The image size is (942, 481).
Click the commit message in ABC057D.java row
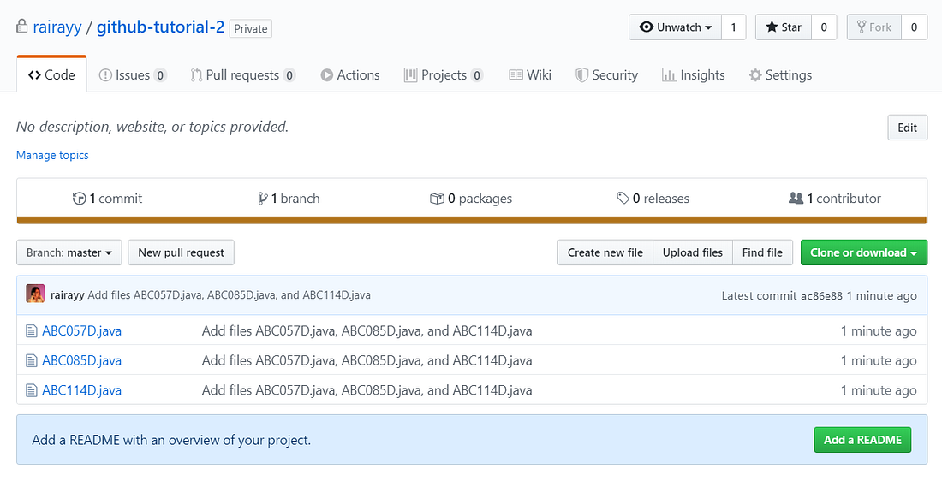pyautogui.click(x=367, y=331)
